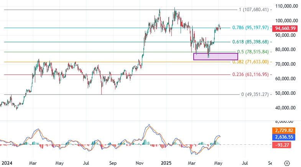Select the purple highlighted rectangle zone
Viewport: 301px width, 167px height.
coord(215,56)
